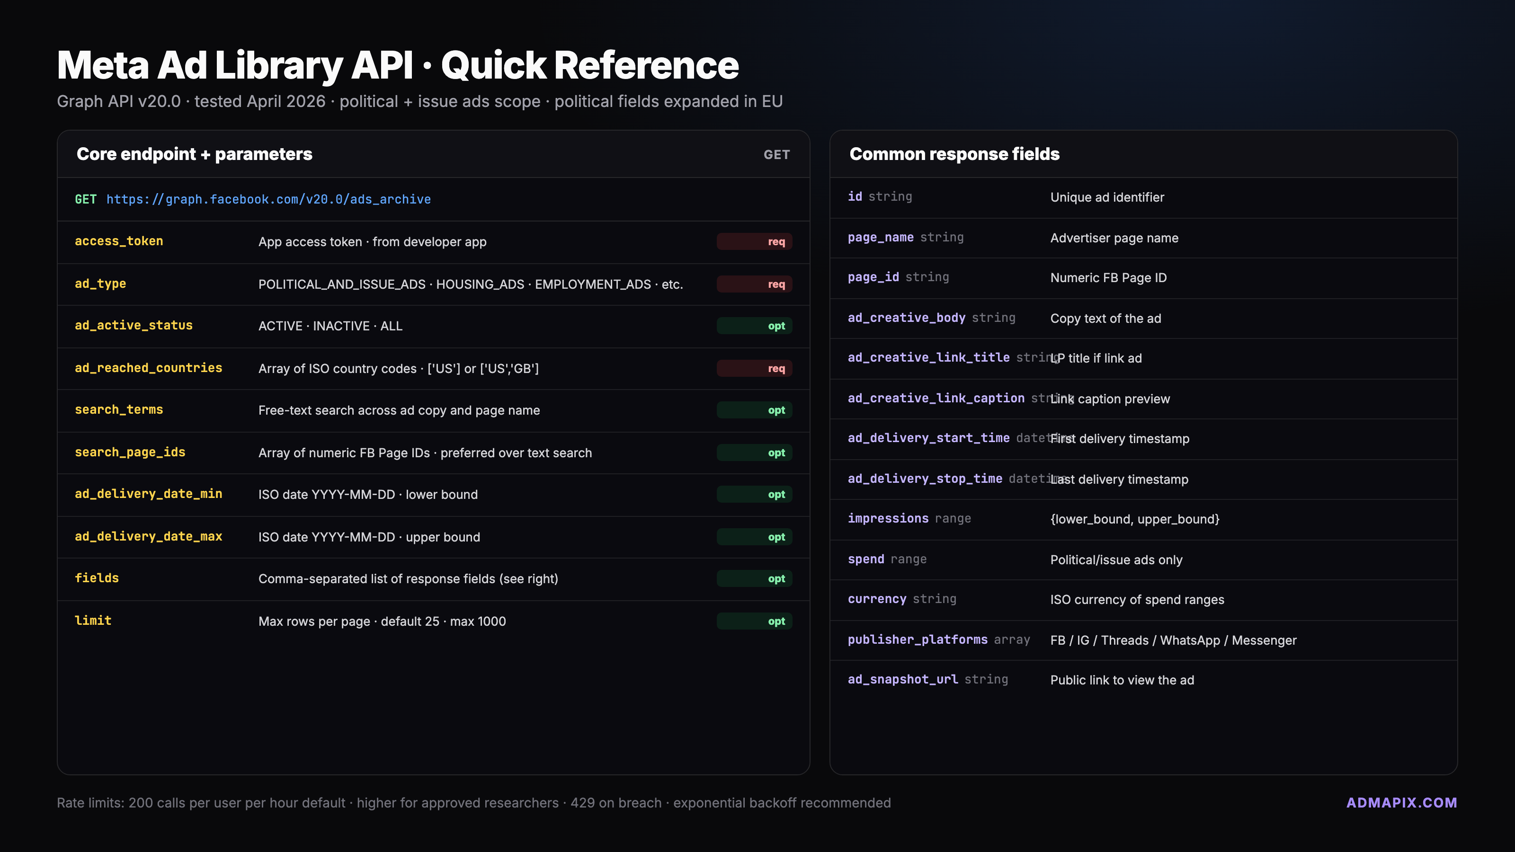This screenshot has width=1515, height=852.
Task: Click the publisher_platforms array field
Action: (x=918, y=640)
